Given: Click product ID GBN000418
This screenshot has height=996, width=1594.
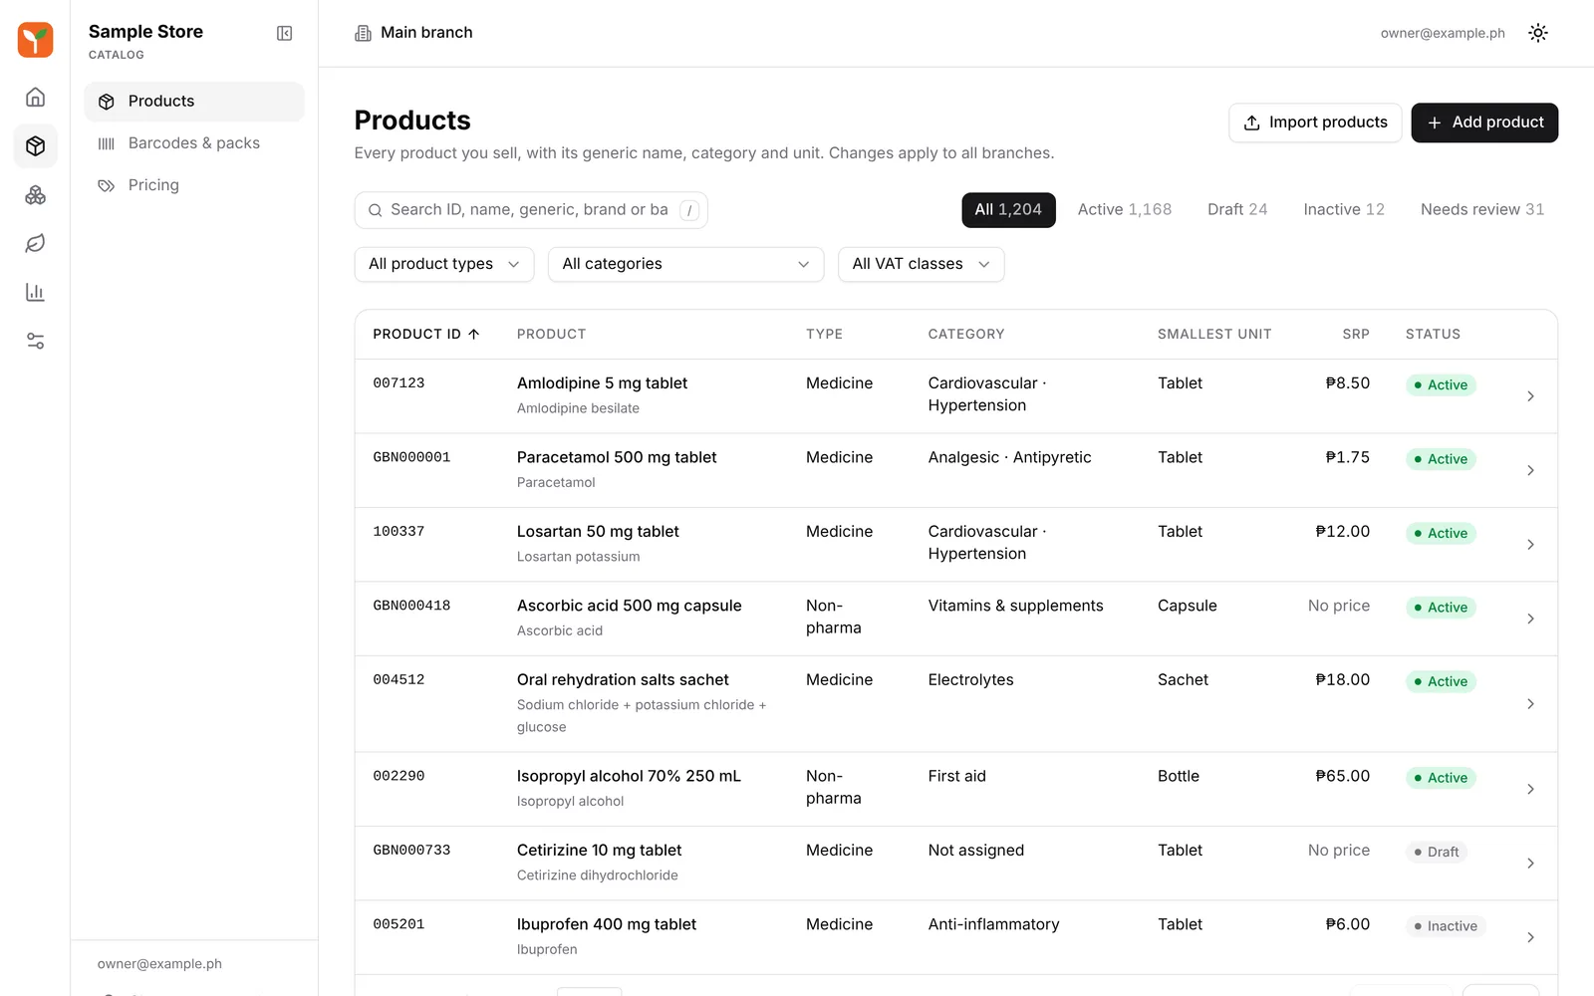Looking at the screenshot, I should (411, 606).
